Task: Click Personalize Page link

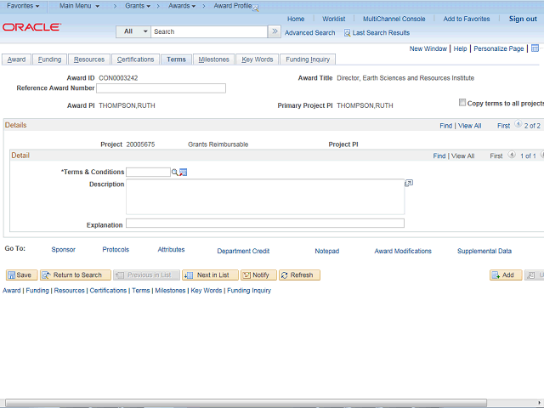Action: [499, 48]
